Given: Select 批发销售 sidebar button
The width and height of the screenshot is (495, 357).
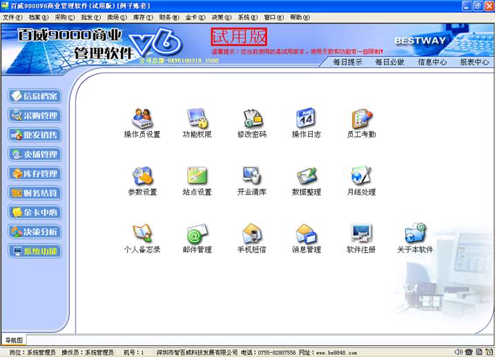Looking at the screenshot, I should [35, 135].
